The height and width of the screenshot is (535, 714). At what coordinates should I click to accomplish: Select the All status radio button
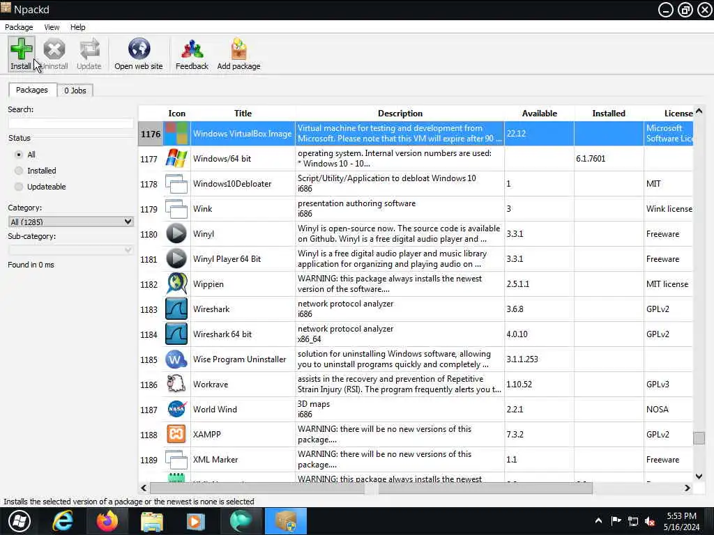(19, 155)
